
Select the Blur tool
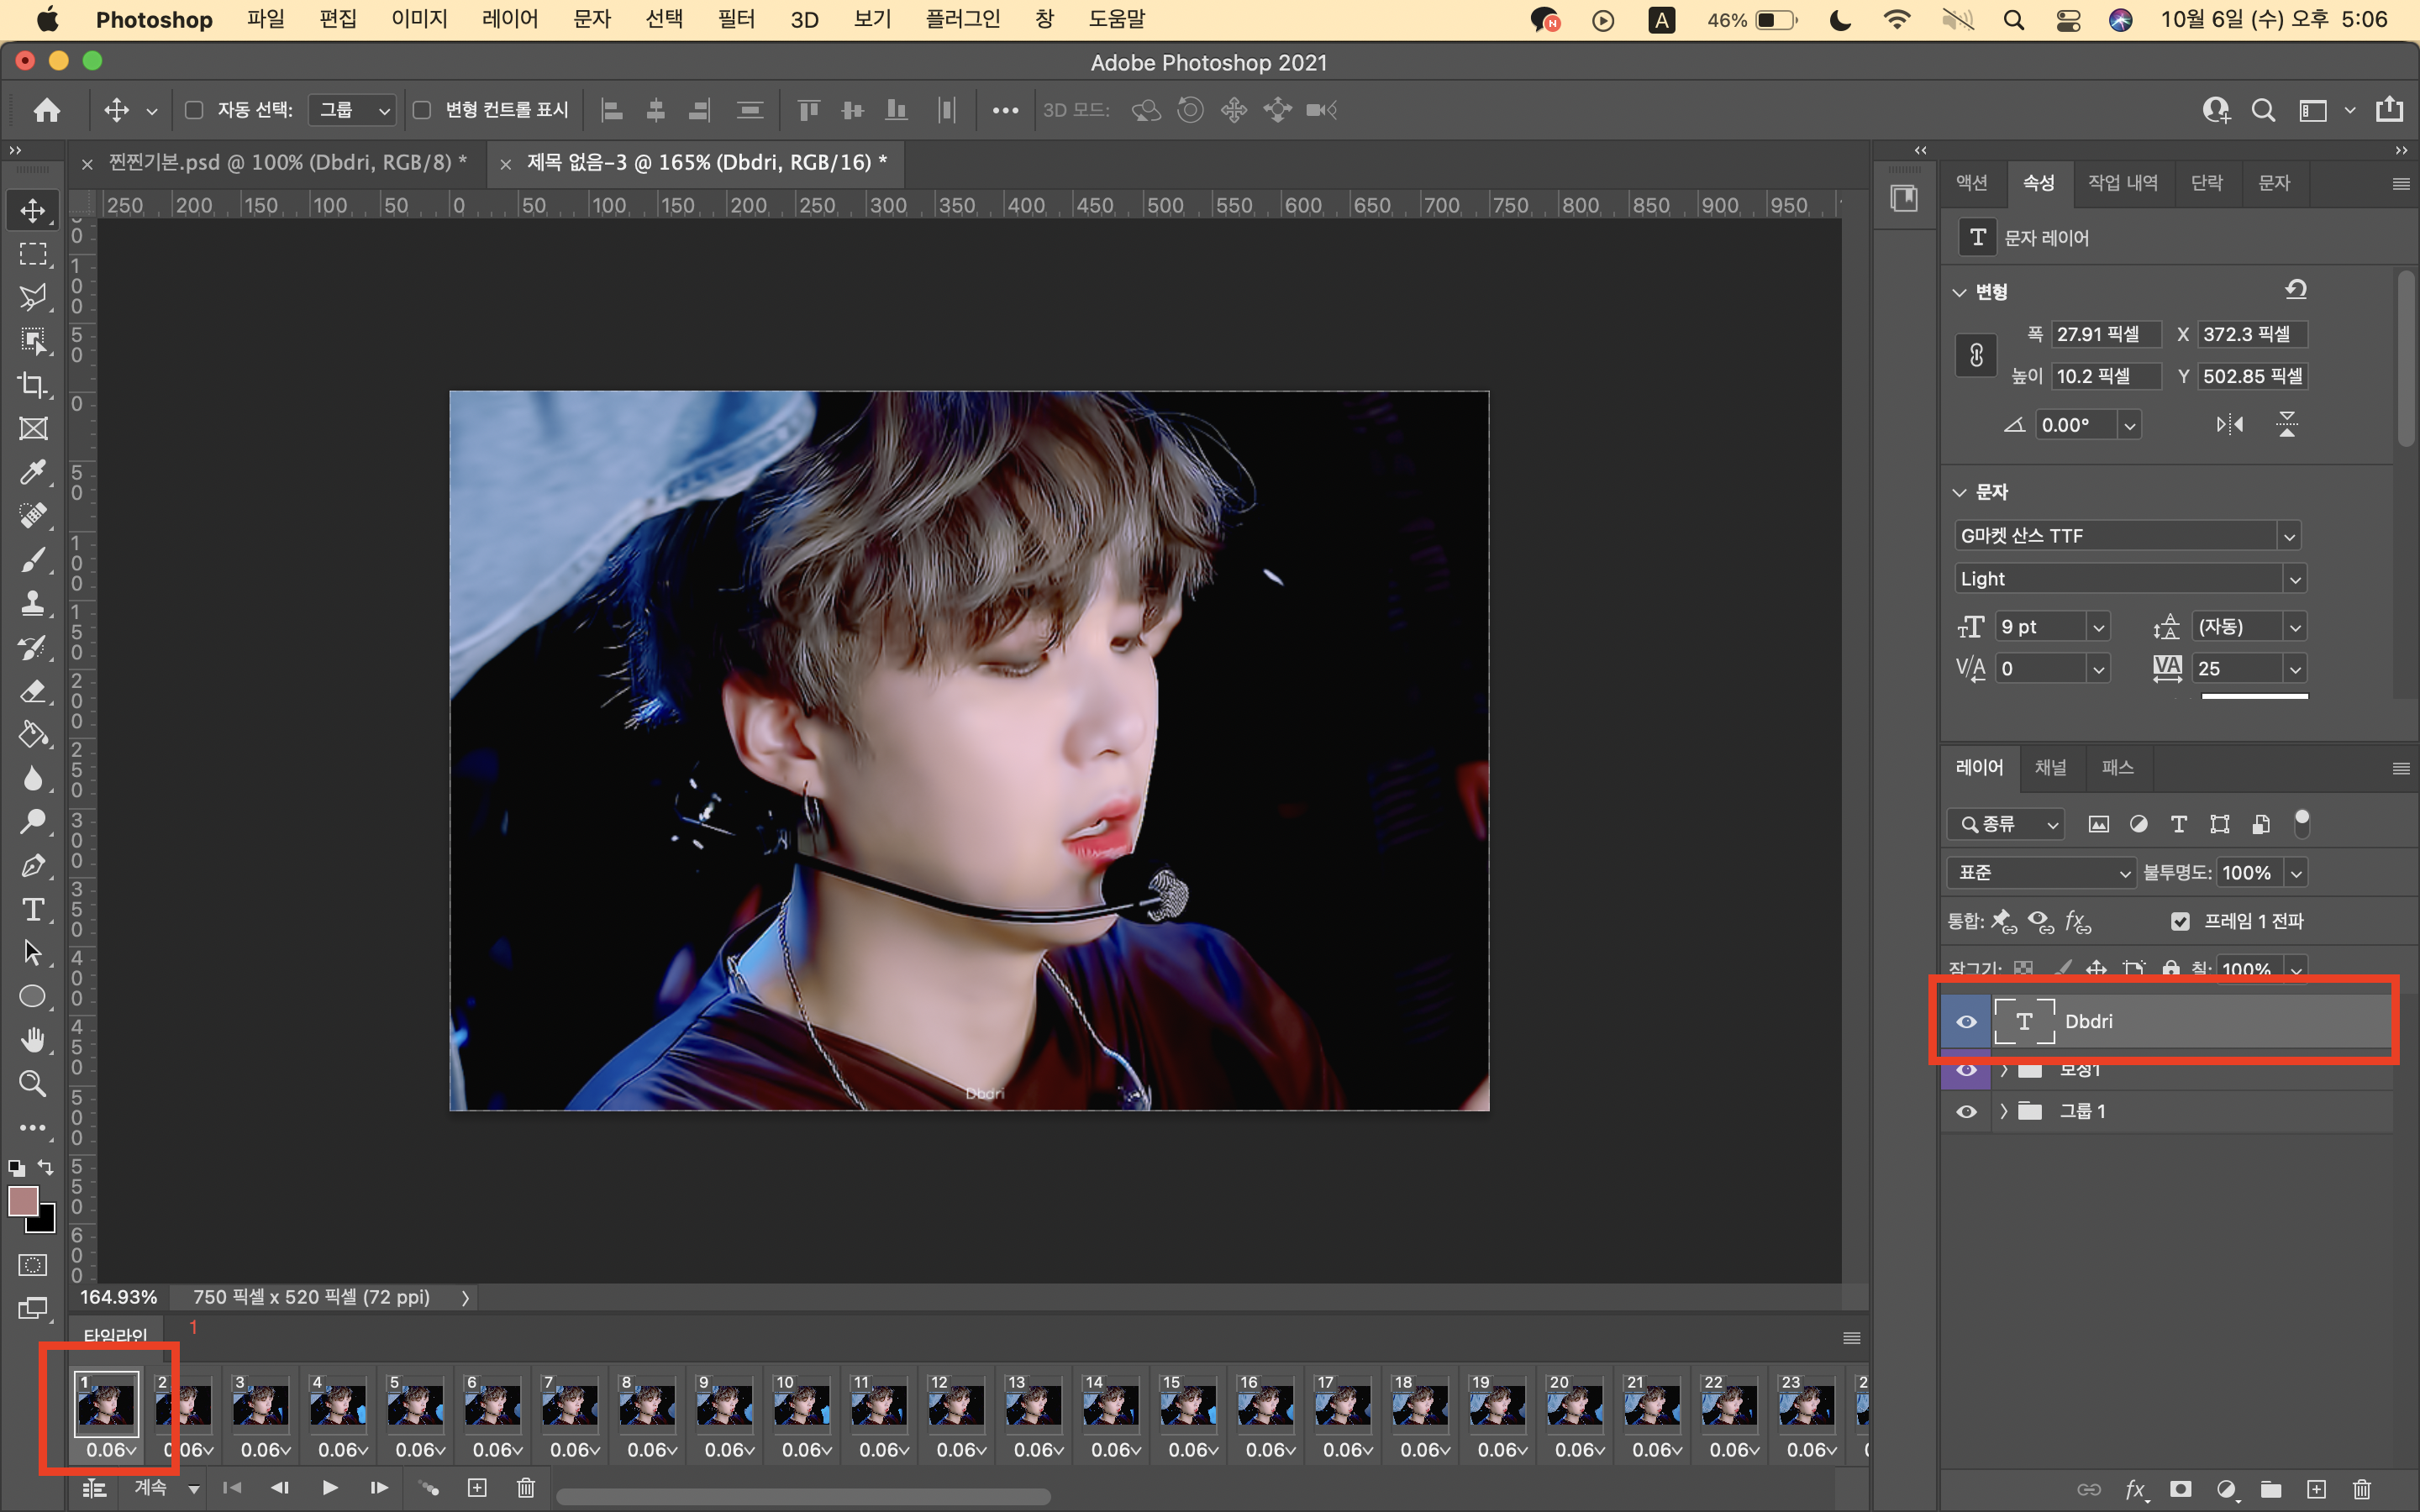pyautogui.click(x=33, y=779)
